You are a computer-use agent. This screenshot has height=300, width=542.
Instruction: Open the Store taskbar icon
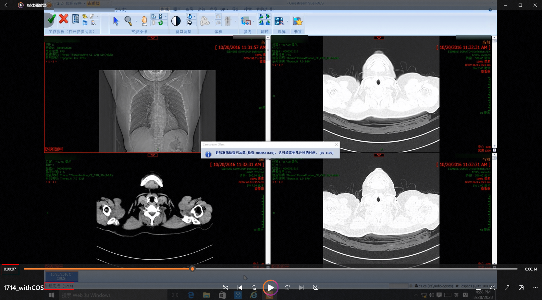click(x=222, y=295)
